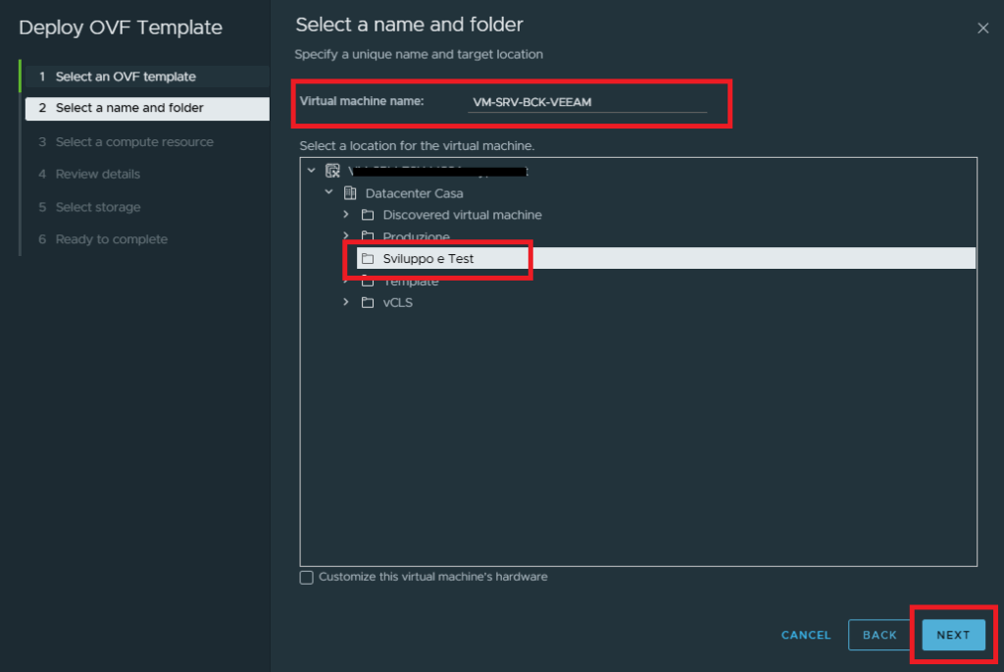The width and height of the screenshot is (1004, 672).
Task: Click the Virtual machine name field
Action: click(586, 101)
